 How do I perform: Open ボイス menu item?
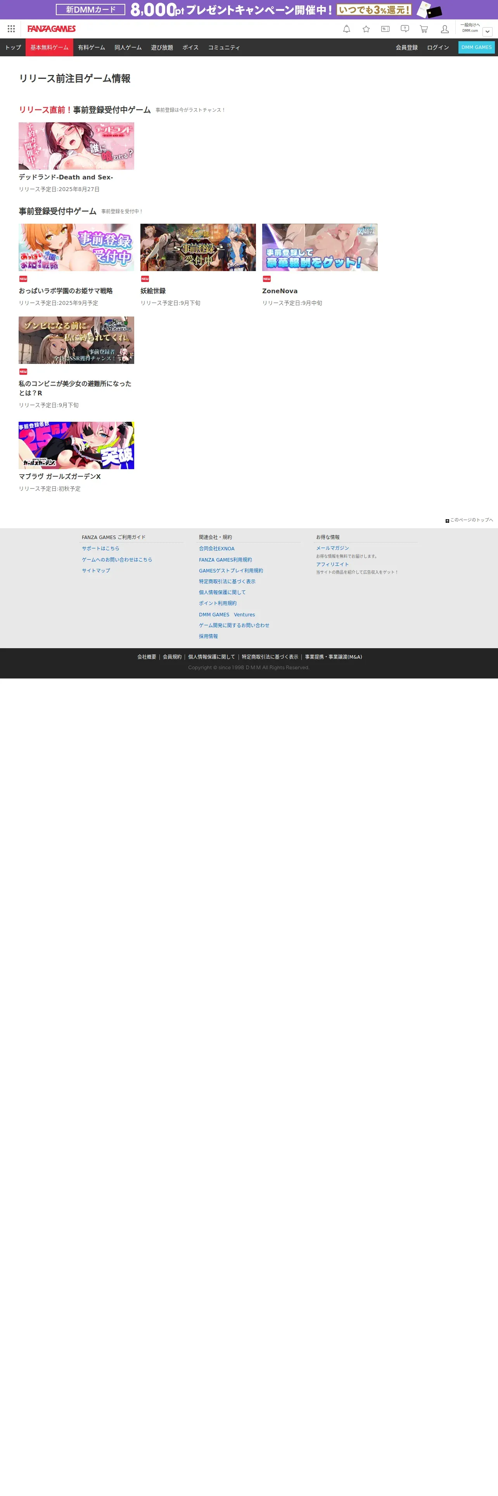coord(191,48)
